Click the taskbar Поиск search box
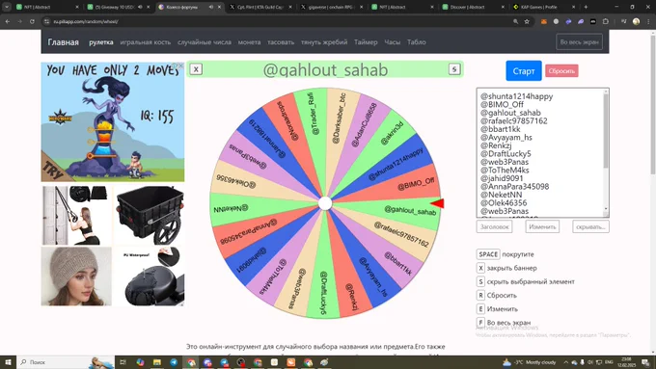The height and width of the screenshot is (369, 656). tap(67, 362)
